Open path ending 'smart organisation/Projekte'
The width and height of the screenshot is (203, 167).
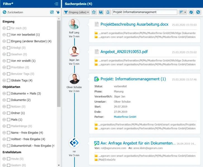click(x=147, y=124)
